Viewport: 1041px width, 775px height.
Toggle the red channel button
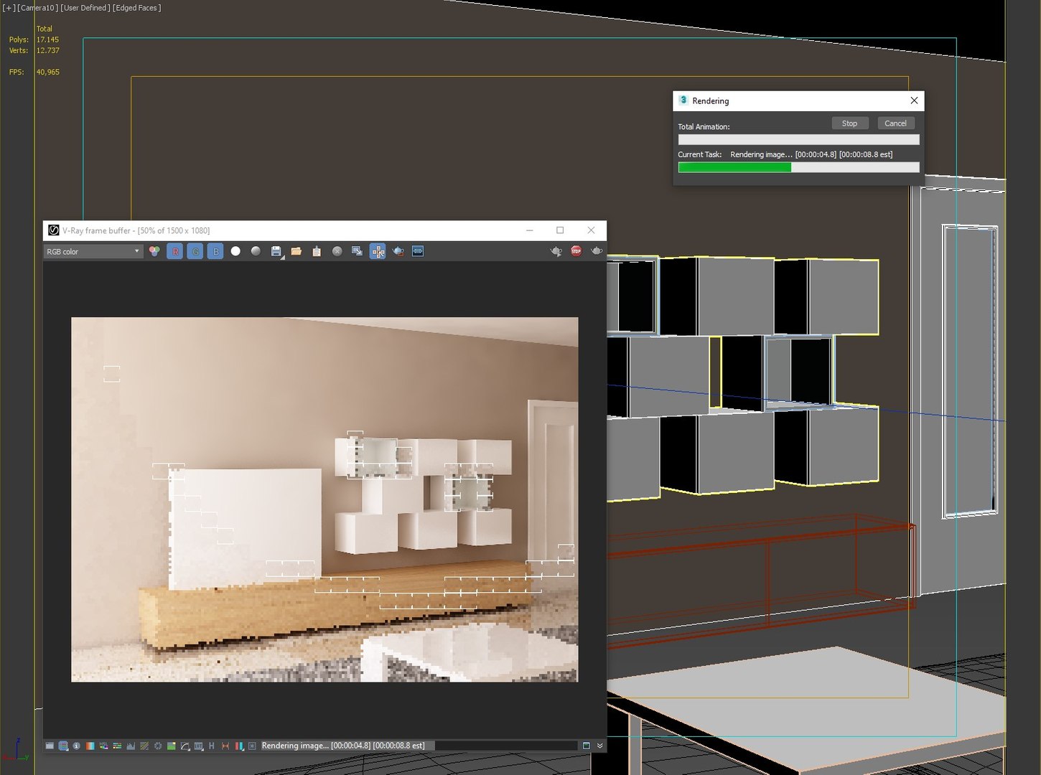pyautogui.click(x=175, y=251)
